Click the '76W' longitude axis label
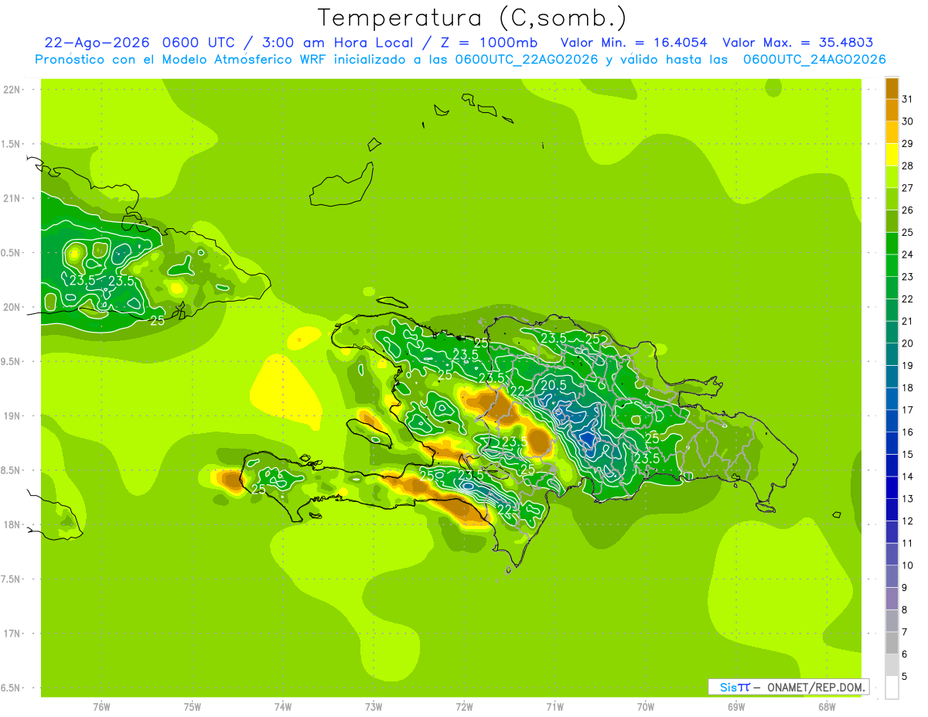This screenshot has width=928, height=717. [101, 707]
